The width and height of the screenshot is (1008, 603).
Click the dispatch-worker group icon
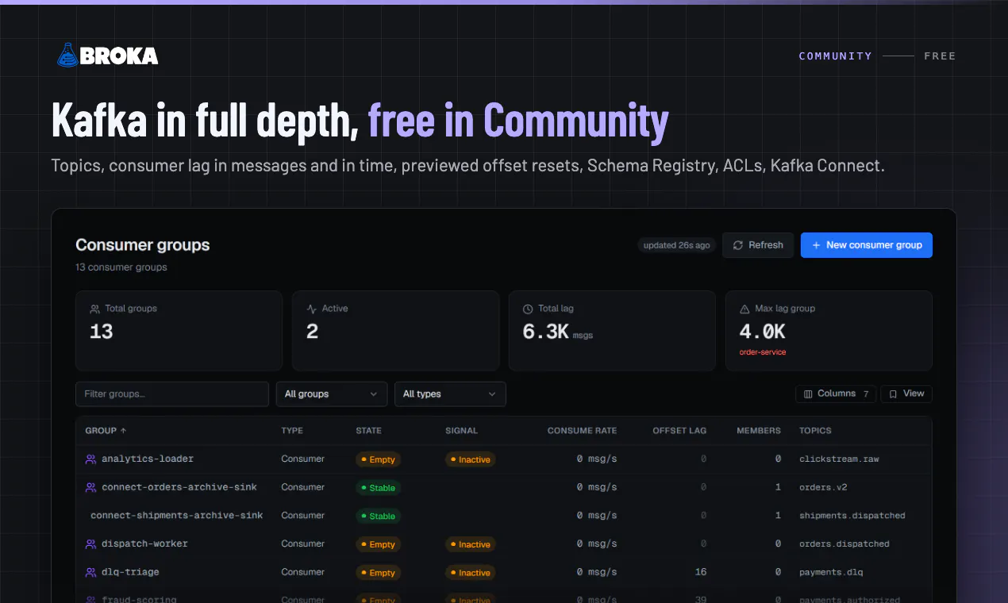90,543
